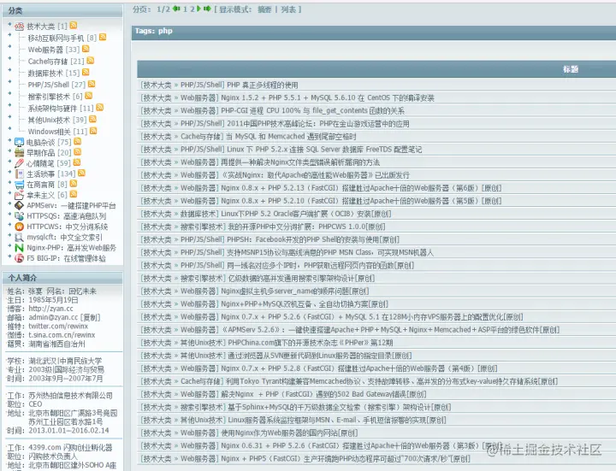Open twitter.com/rewinx profile link
The image size is (616, 471).
pos(58,327)
